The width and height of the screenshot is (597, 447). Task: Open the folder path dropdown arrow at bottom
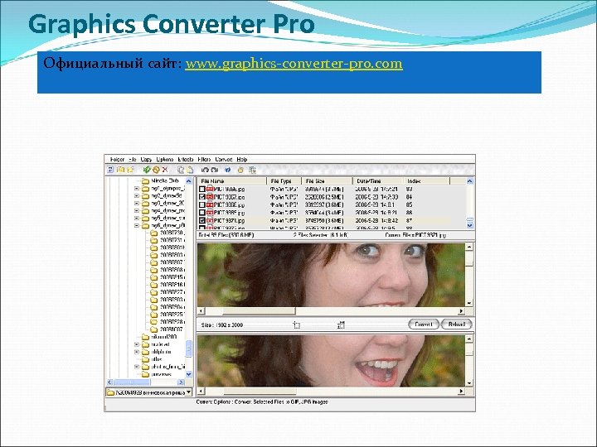click(x=188, y=392)
